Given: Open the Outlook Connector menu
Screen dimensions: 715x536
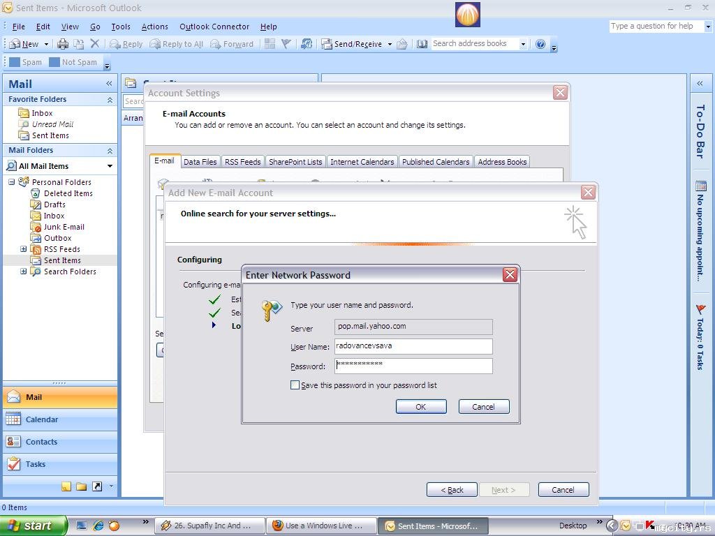Looking at the screenshot, I should pos(214,27).
